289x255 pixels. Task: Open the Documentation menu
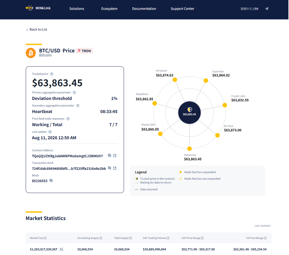[x=144, y=9]
